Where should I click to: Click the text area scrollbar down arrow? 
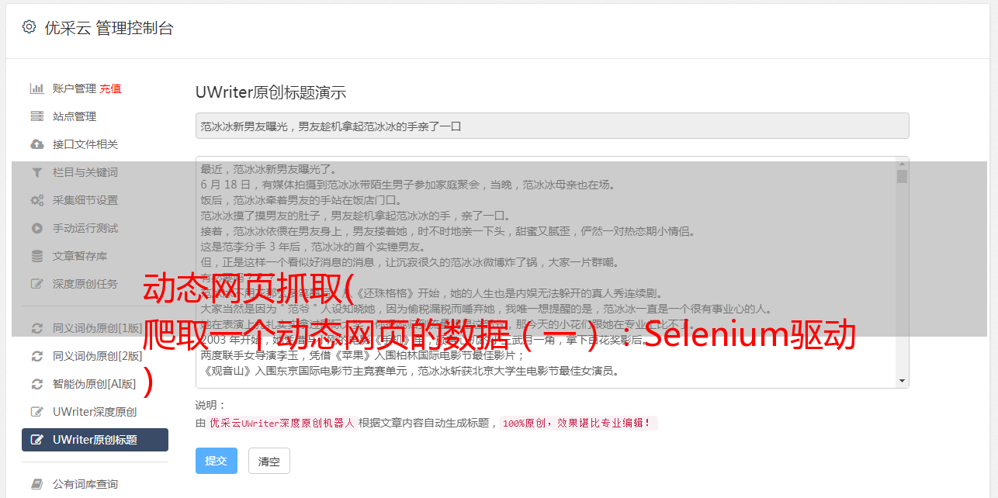click(902, 381)
